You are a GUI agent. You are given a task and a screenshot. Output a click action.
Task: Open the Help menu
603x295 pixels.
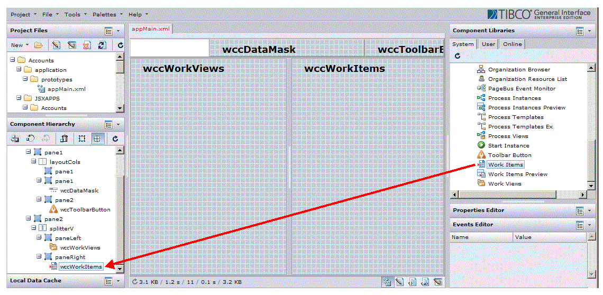pos(138,14)
